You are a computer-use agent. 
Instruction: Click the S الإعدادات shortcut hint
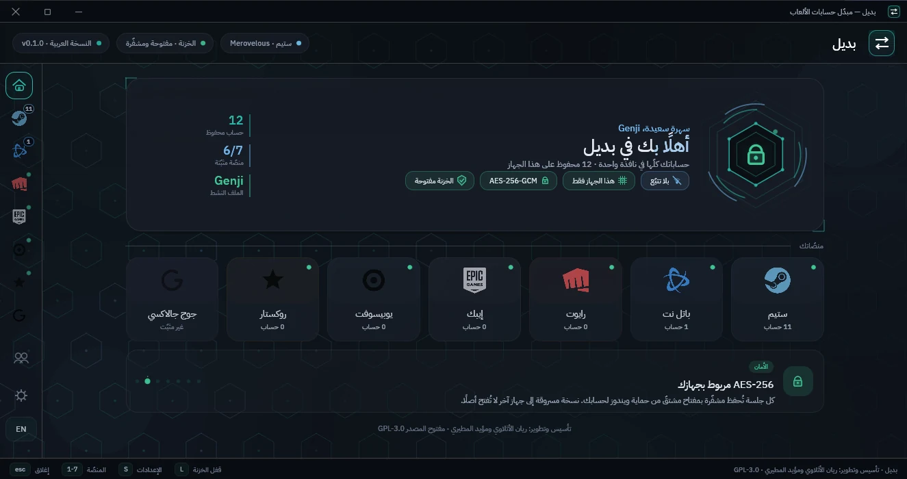(140, 469)
